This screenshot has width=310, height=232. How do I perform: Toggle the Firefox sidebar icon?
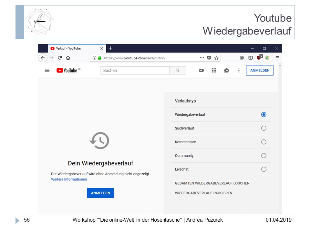point(251,58)
